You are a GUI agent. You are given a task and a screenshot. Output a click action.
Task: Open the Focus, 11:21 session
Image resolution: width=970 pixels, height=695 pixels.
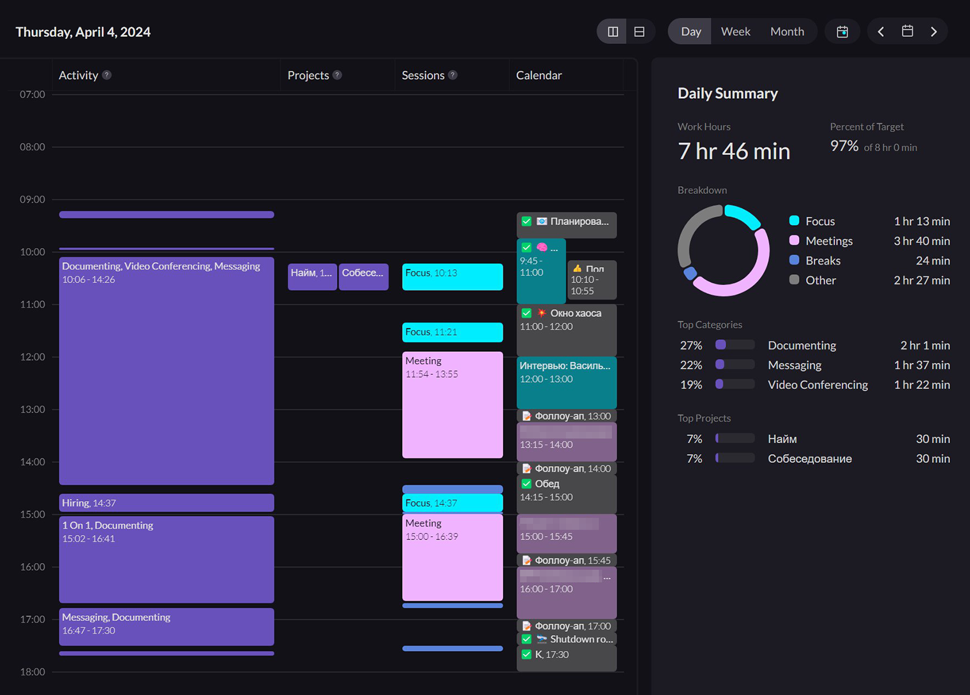tap(452, 332)
